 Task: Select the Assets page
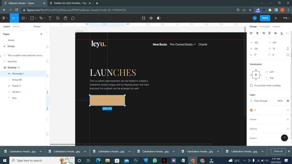[x=11, y=40]
